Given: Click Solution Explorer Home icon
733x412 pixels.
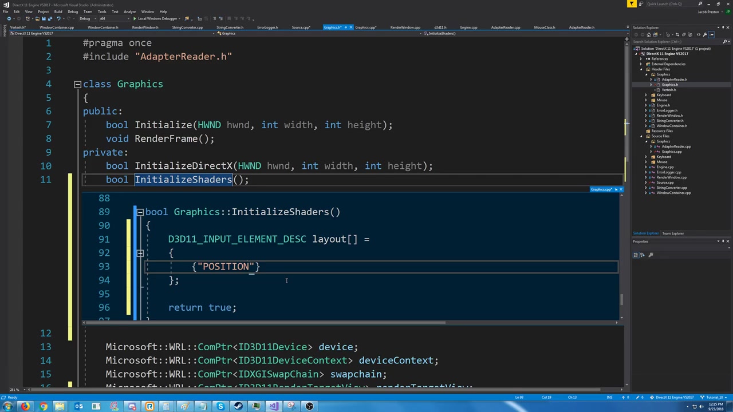Looking at the screenshot, I should [649, 35].
